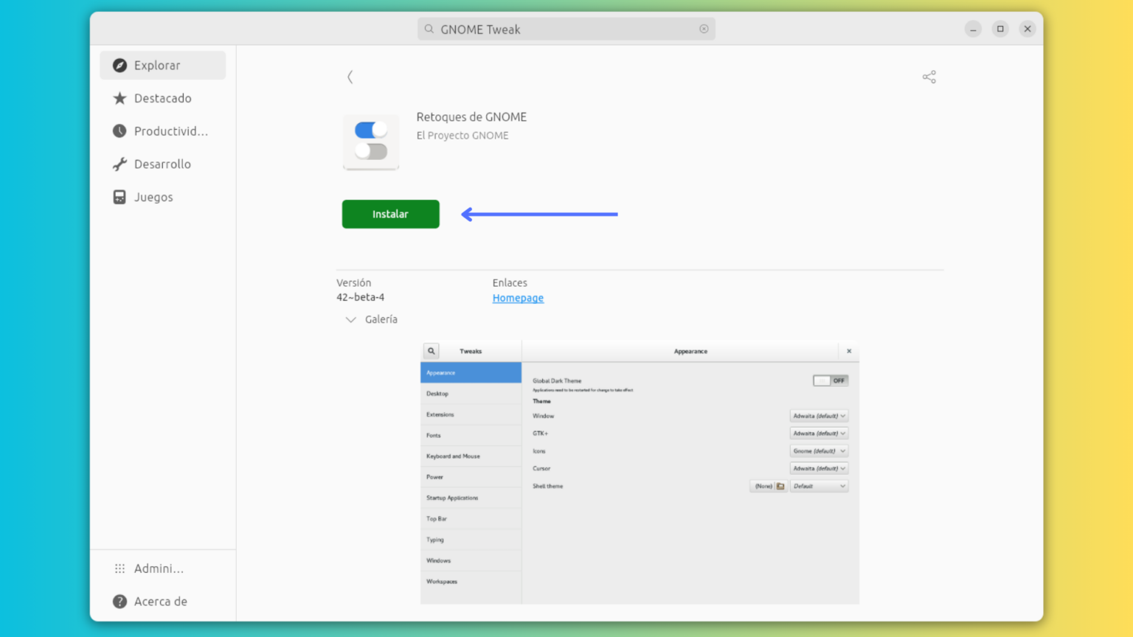
Task: Select the Destacado star icon
Action: 119,98
